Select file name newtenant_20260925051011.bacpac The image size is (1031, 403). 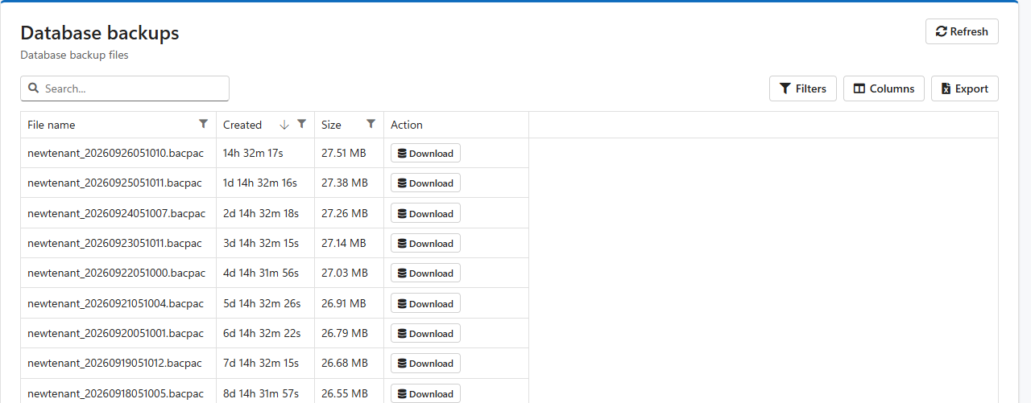114,183
